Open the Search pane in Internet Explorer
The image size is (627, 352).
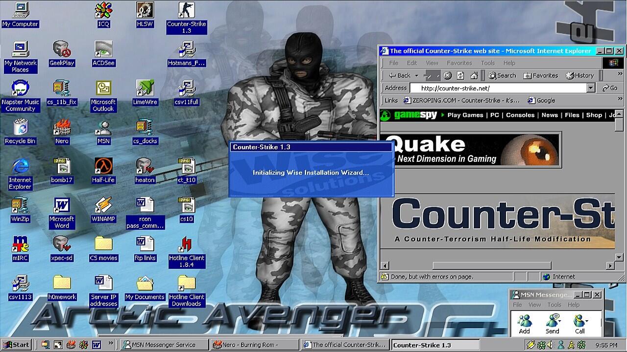click(x=502, y=75)
